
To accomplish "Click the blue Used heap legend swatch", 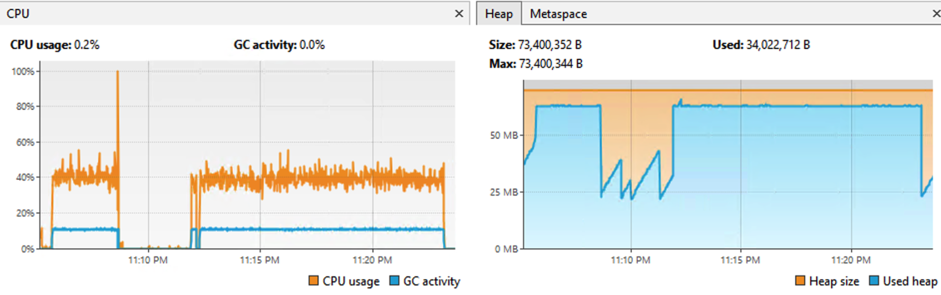I will (874, 281).
